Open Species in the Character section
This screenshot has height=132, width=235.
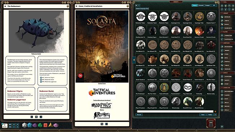(227, 106)
